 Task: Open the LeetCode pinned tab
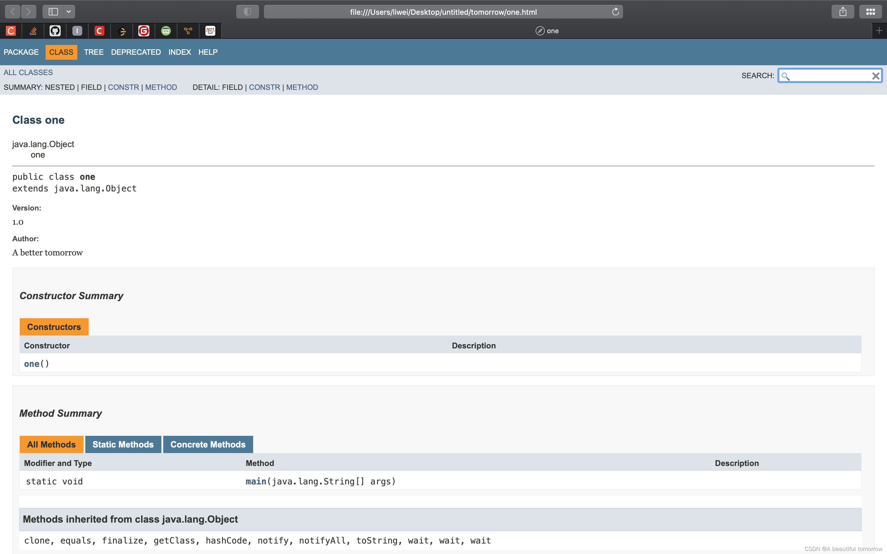tap(122, 31)
